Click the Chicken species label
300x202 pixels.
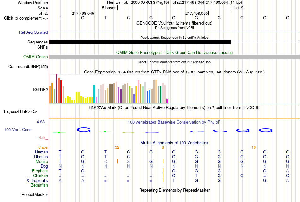(x=40, y=176)
